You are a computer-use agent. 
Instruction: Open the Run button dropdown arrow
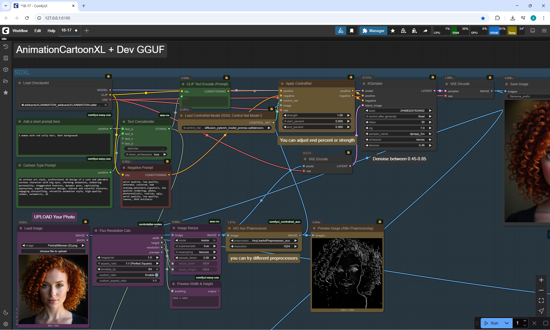[x=507, y=323]
